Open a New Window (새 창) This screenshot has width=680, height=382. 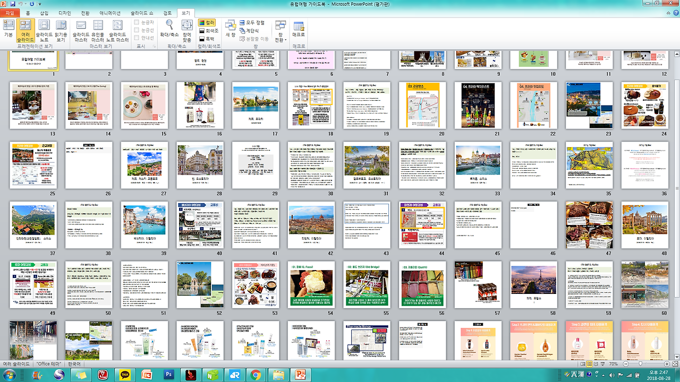(x=231, y=28)
